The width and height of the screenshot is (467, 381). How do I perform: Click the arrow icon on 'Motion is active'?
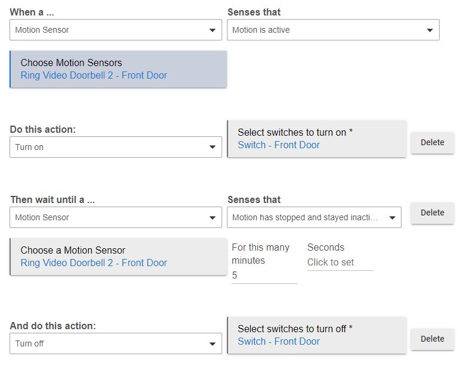tap(430, 30)
